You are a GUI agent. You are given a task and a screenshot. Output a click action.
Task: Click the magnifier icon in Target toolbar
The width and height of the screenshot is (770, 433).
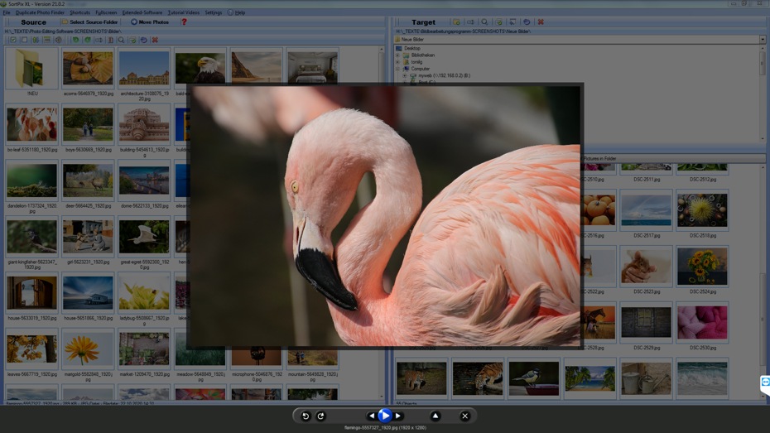(x=484, y=22)
